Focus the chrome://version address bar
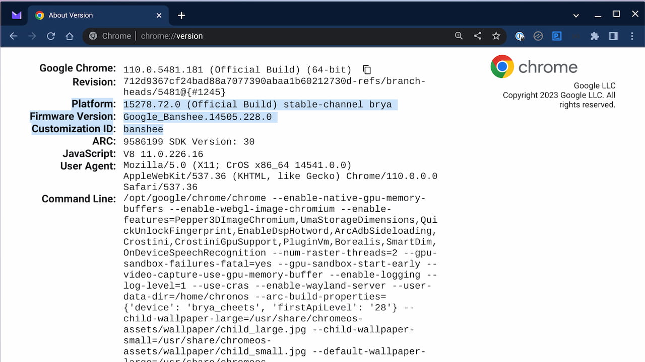 point(294,36)
